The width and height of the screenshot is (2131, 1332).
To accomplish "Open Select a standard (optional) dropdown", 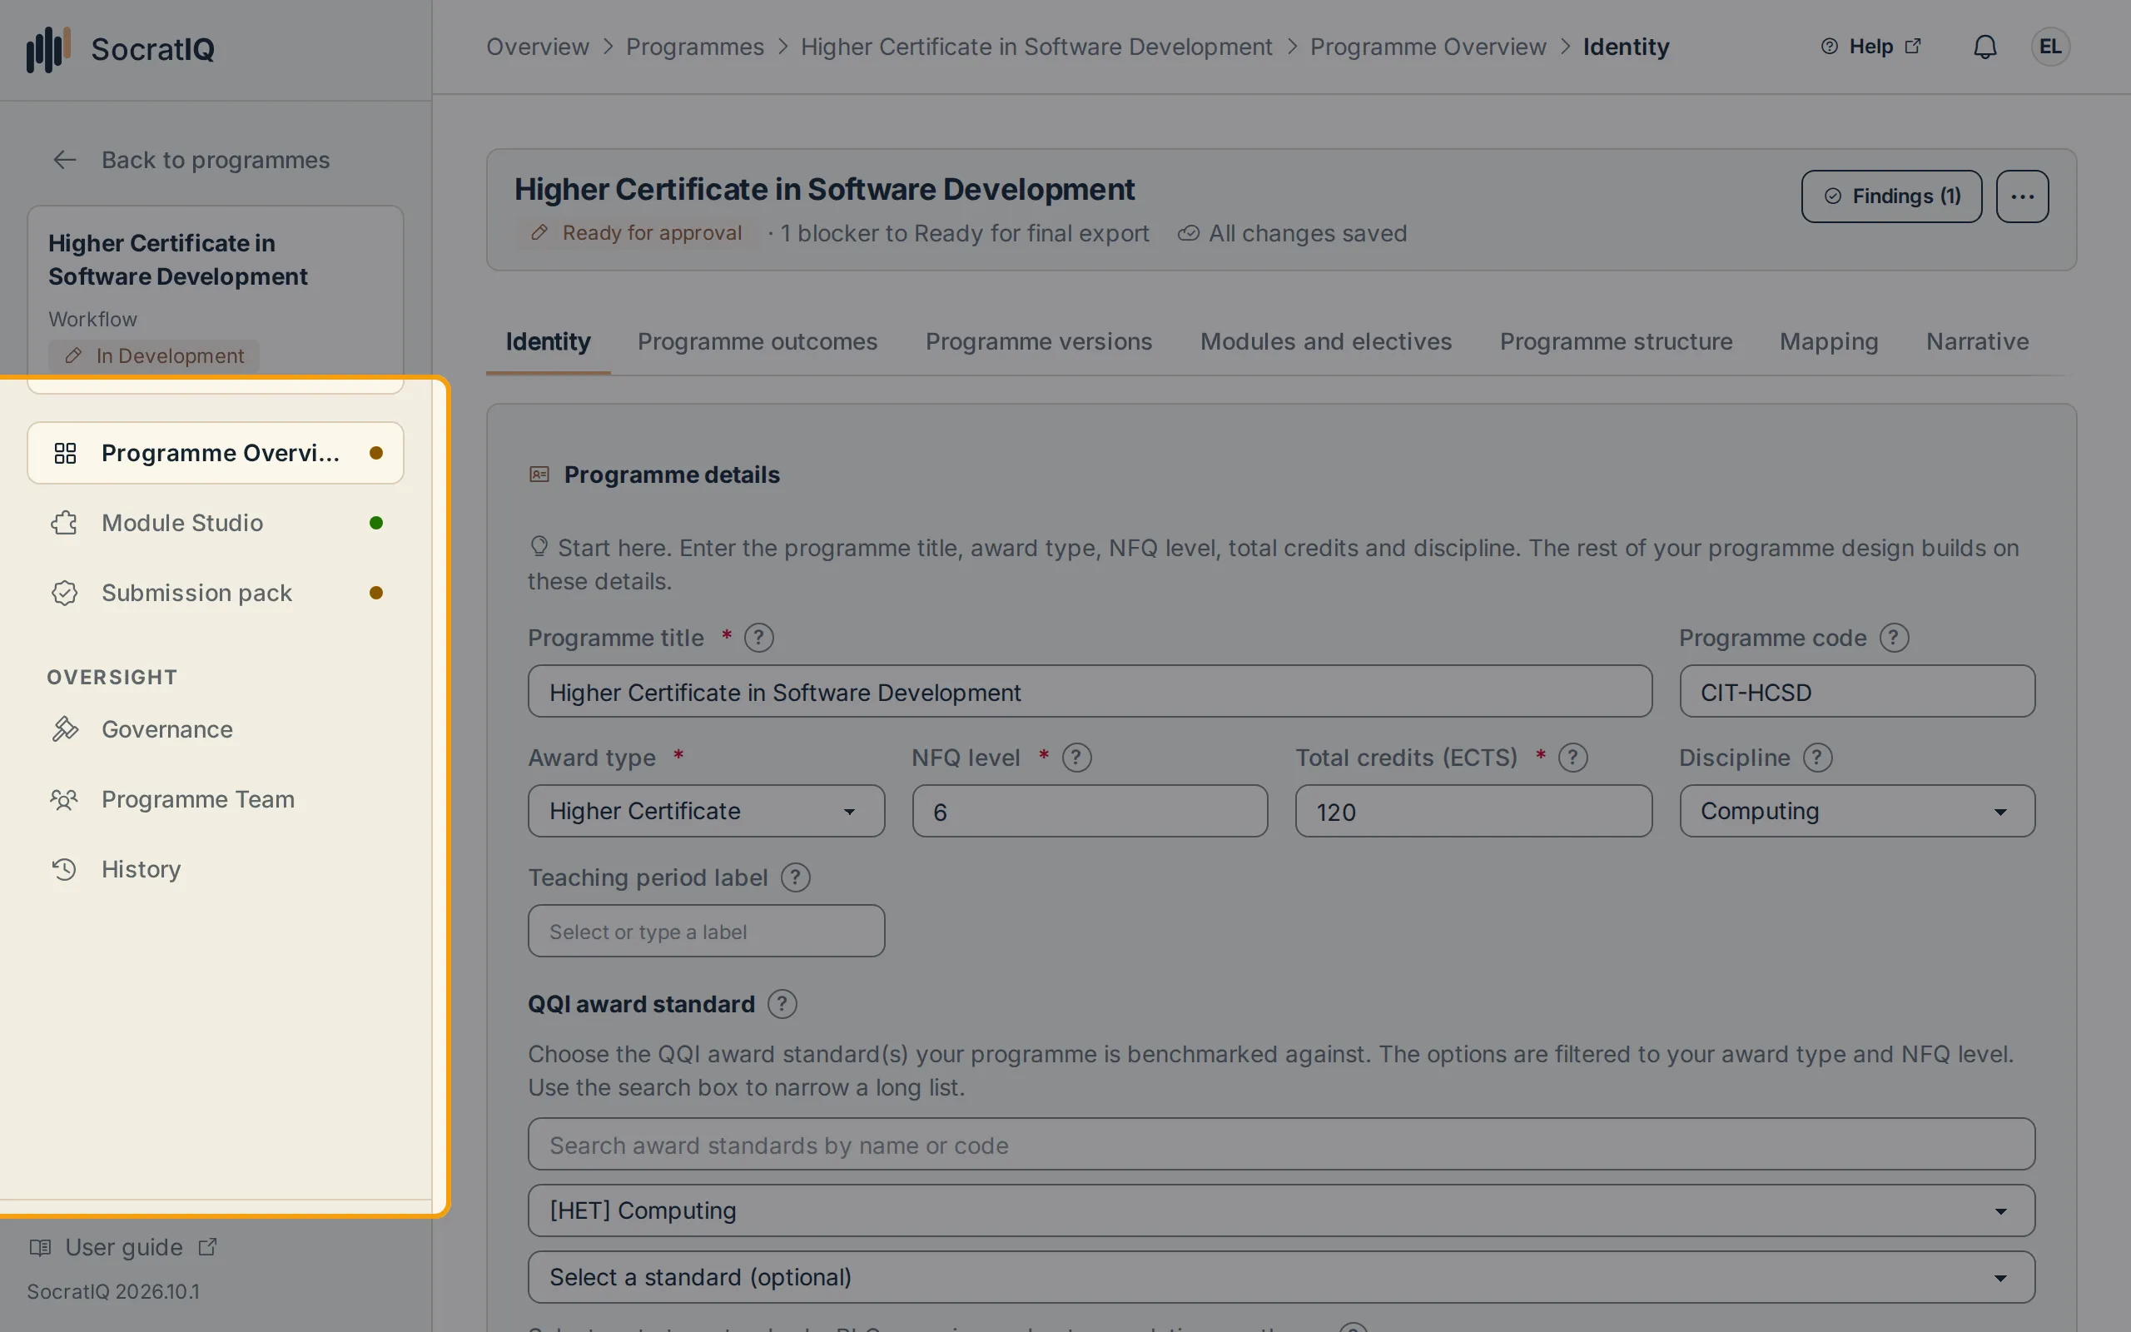I will (1281, 1277).
